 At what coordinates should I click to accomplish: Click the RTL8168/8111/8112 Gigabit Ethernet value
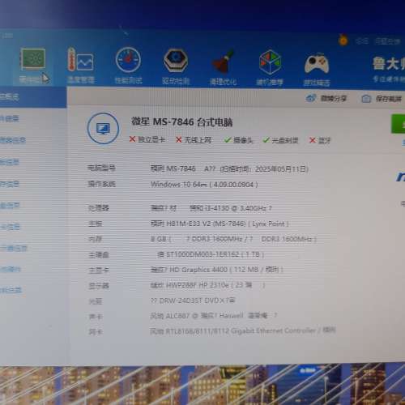(243, 330)
